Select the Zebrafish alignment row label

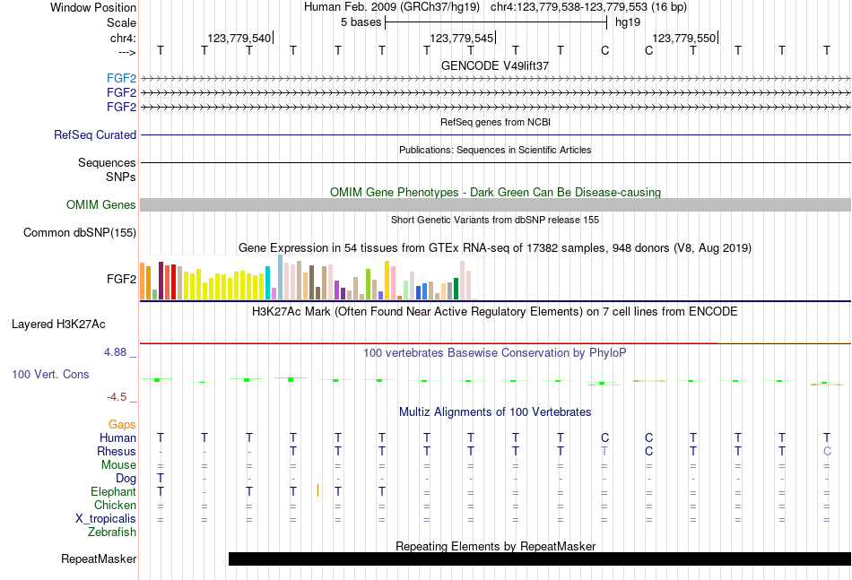point(112,532)
